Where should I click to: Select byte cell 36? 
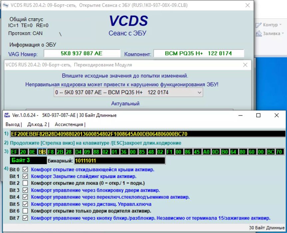coord(124,152)
